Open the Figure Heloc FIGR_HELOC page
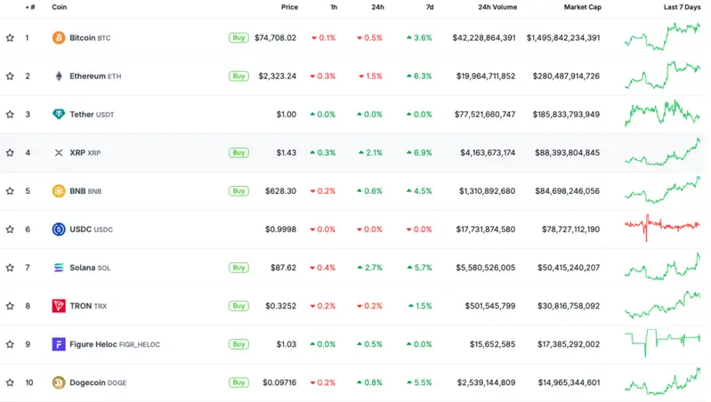The width and height of the screenshot is (711, 402). [115, 344]
